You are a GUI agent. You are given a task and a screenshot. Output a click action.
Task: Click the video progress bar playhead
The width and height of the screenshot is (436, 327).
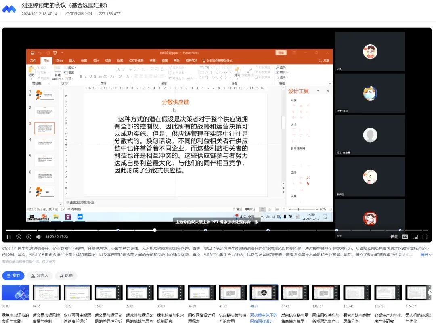[155, 230]
